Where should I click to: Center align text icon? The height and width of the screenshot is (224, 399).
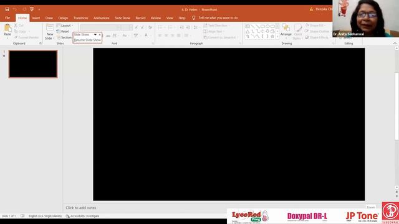166,35
